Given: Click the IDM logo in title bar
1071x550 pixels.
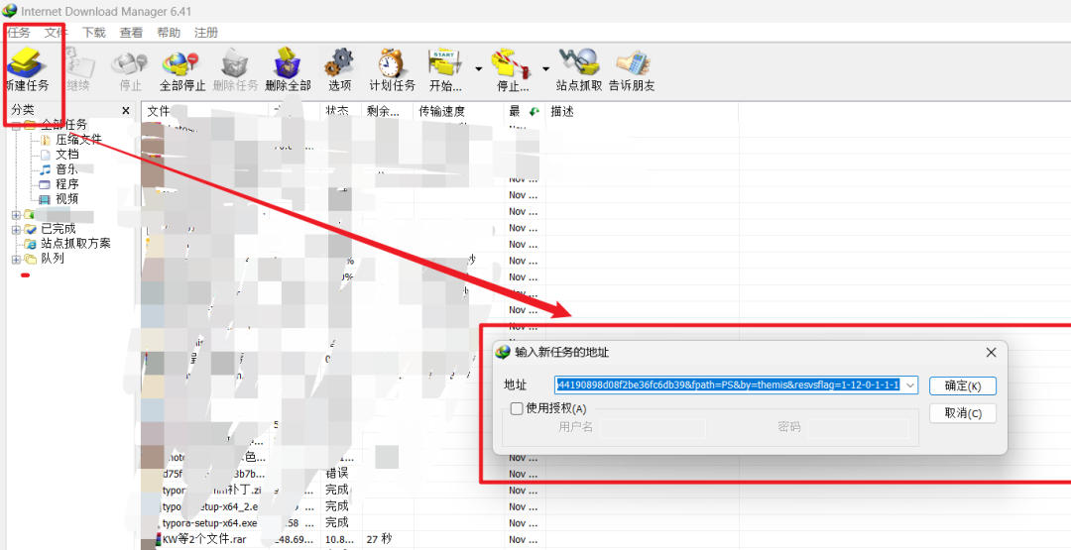Looking at the screenshot, I should click(10, 11).
